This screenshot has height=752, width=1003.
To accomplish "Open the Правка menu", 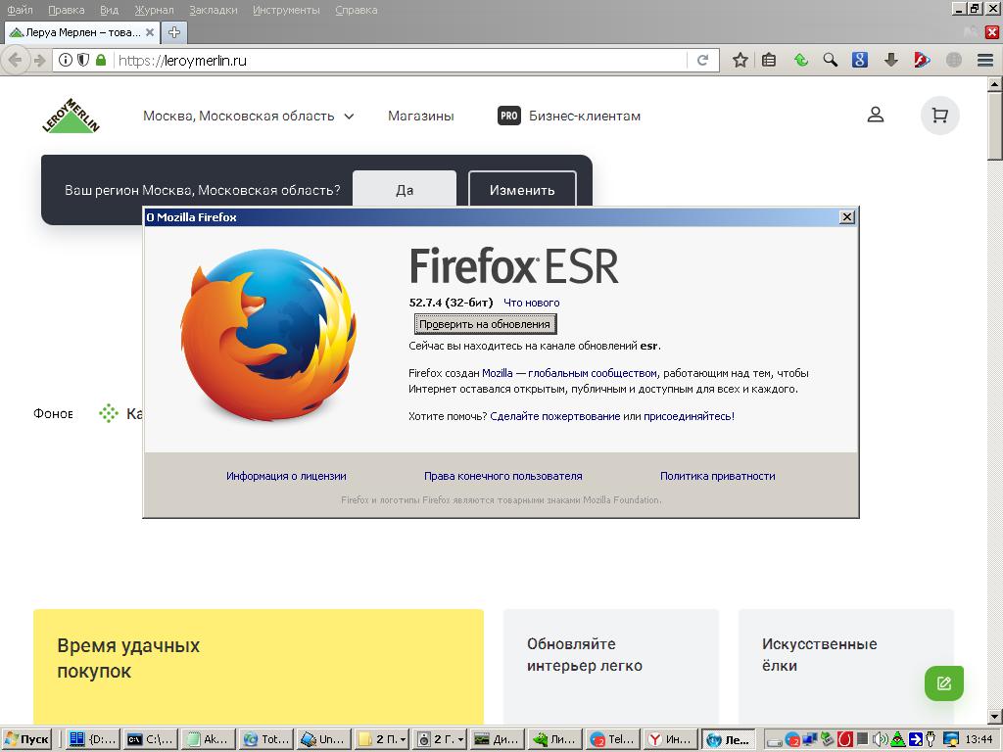I will (x=66, y=10).
